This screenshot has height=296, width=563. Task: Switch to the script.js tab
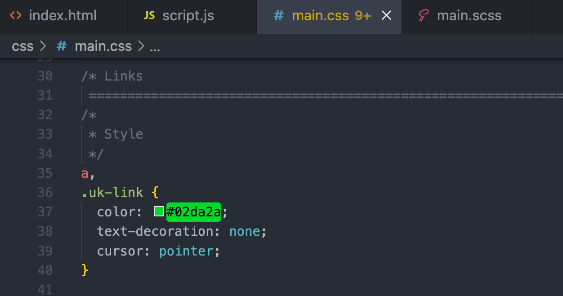(x=188, y=16)
